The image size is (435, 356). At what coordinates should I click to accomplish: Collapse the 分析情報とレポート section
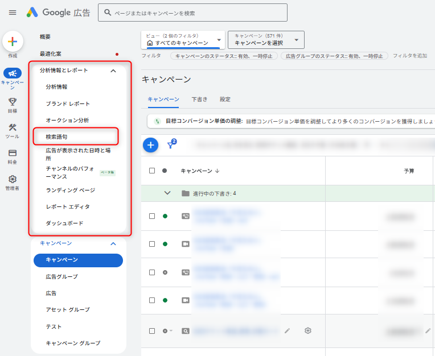click(x=113, y=71)
